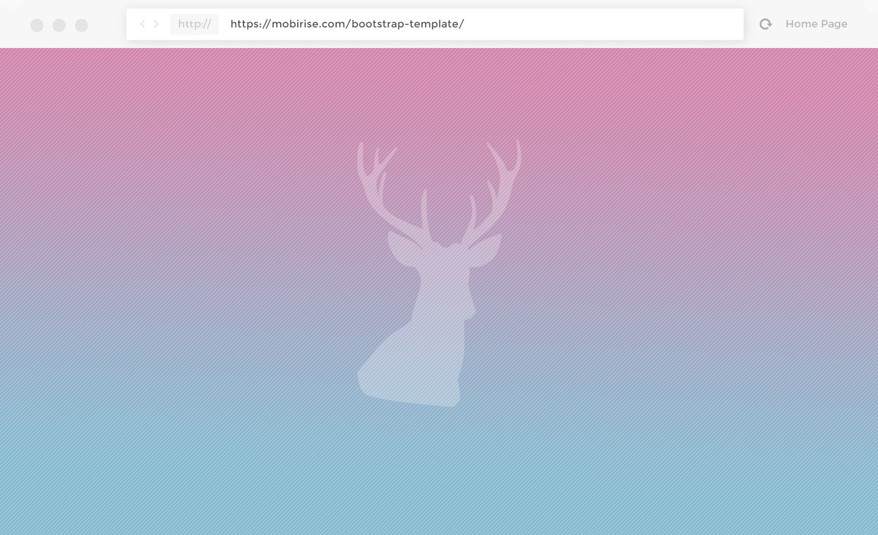Focus the empty space in the address bar

coord(600,24)
